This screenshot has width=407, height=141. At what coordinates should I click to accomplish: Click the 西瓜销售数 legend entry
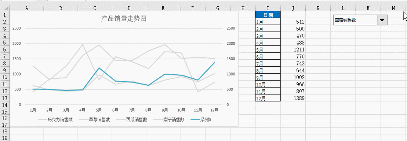tap(132, 119)
